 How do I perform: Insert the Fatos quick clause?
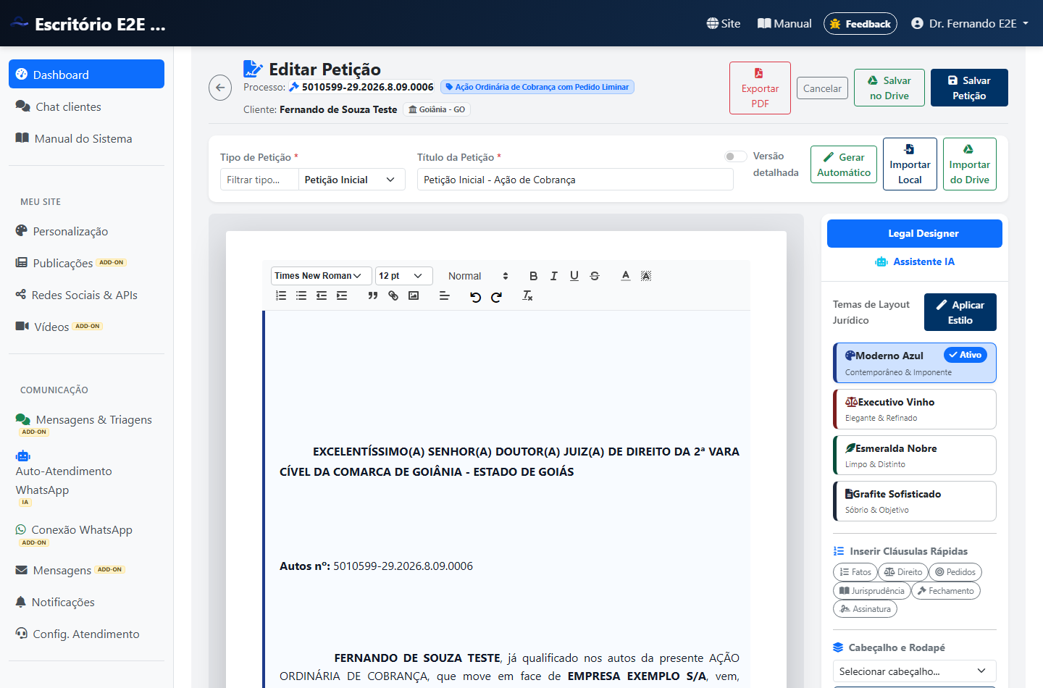(855, 572)
